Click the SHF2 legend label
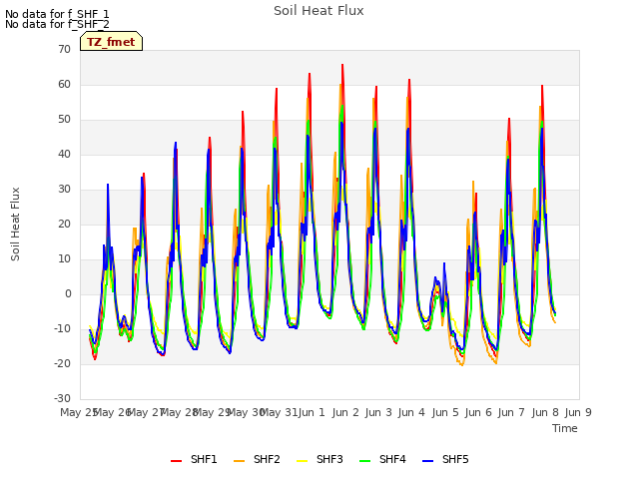Image resolution: width=639 pixels, height=479 pixels. 267,459
